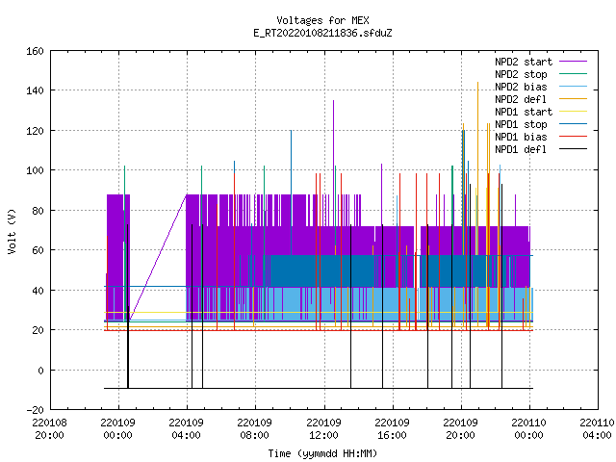This screenshot has width=616, height=462.
Task: Click the 'NPD2 bias' legend label
Action: [521, 87]
